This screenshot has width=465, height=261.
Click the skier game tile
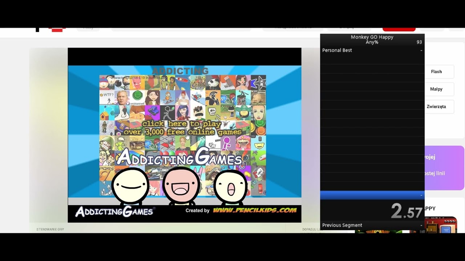tap(198, 98)
